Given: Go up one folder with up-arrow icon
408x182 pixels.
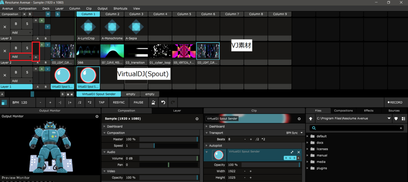Looking at the screenshot, I should 311,119.
